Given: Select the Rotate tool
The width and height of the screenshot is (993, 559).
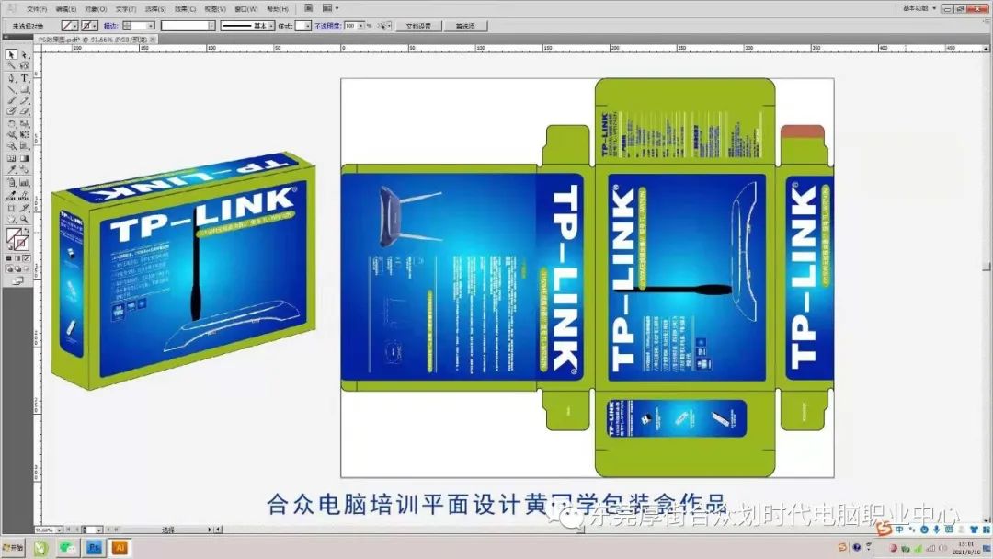Looking at the screenshot, I should click(x=11, y=124).
